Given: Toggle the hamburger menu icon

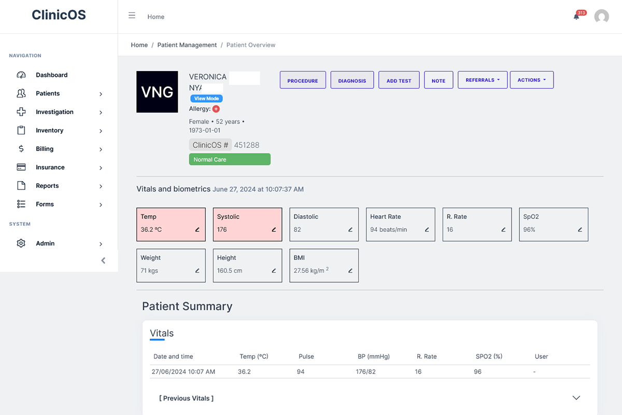Looking at the screenshot, I should coord(132,16).
